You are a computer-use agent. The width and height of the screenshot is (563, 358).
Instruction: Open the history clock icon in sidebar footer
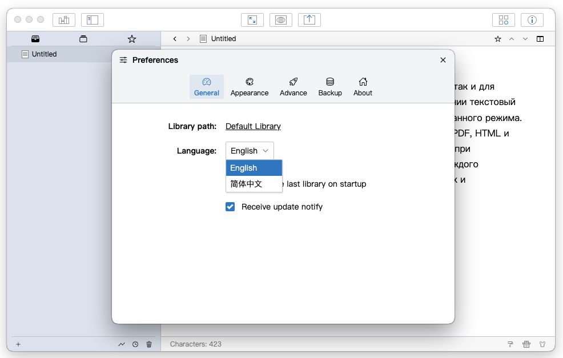tap(135, 344)
